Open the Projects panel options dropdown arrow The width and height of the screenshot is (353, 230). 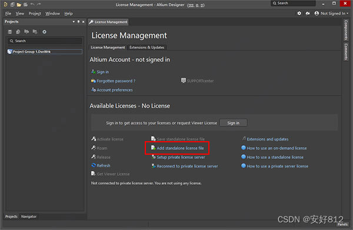74,22
